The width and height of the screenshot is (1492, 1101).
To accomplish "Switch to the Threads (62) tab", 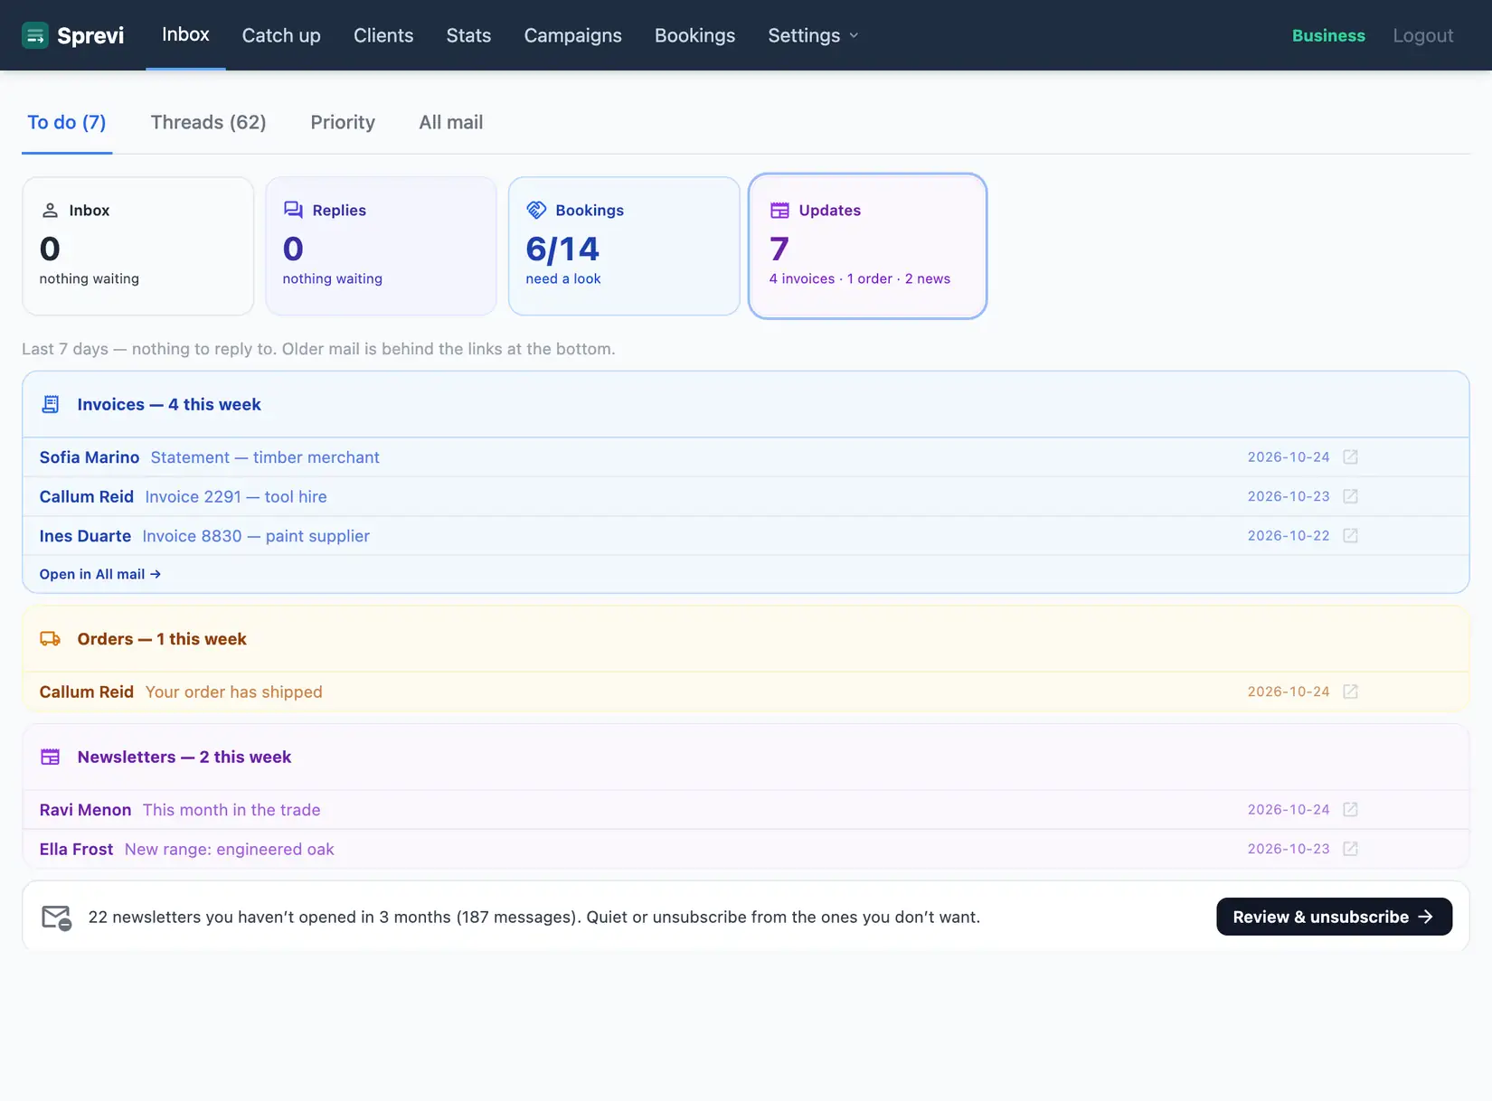I will [x=208, y=122].
